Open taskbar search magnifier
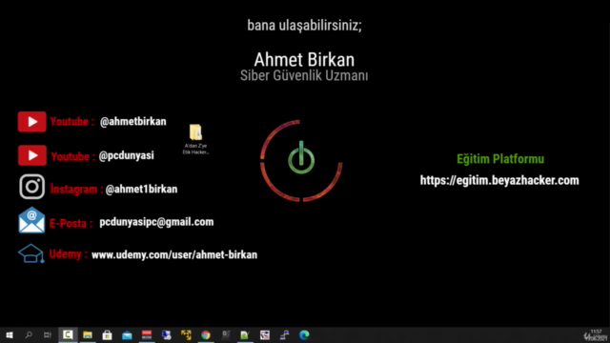Screen dimensions: 610x343 29,334
